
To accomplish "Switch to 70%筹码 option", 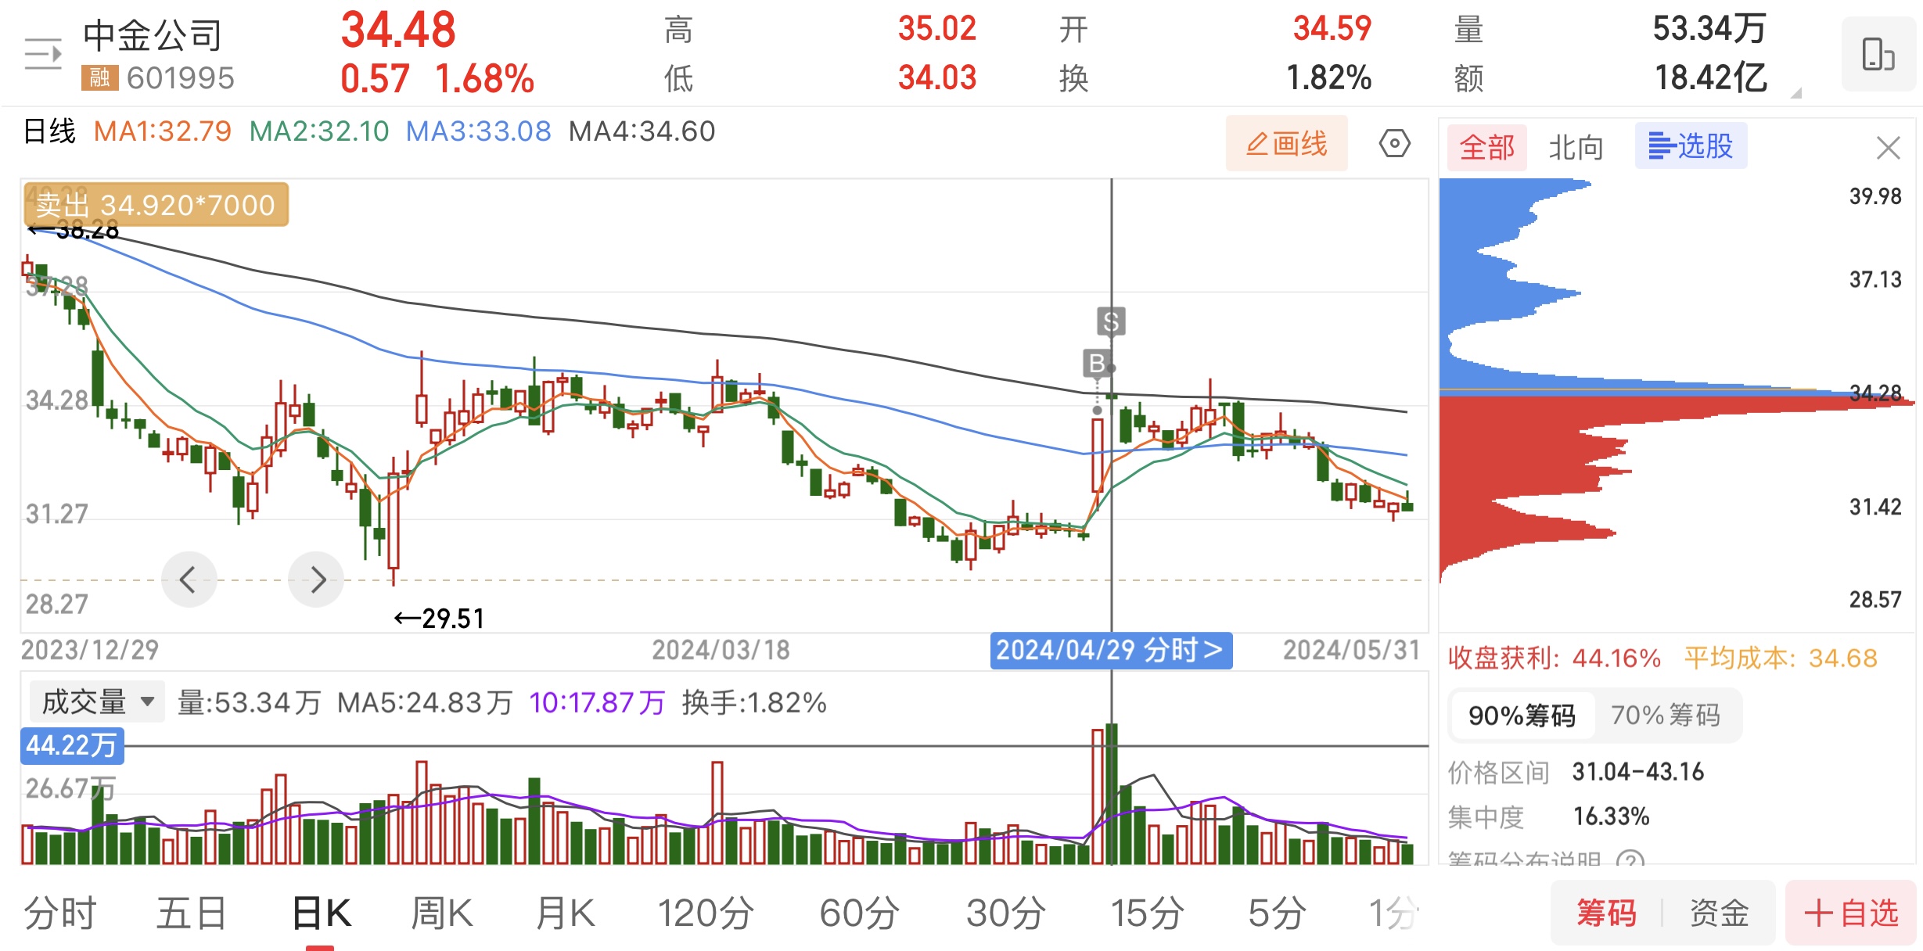I will click(x=1665, y=715).
